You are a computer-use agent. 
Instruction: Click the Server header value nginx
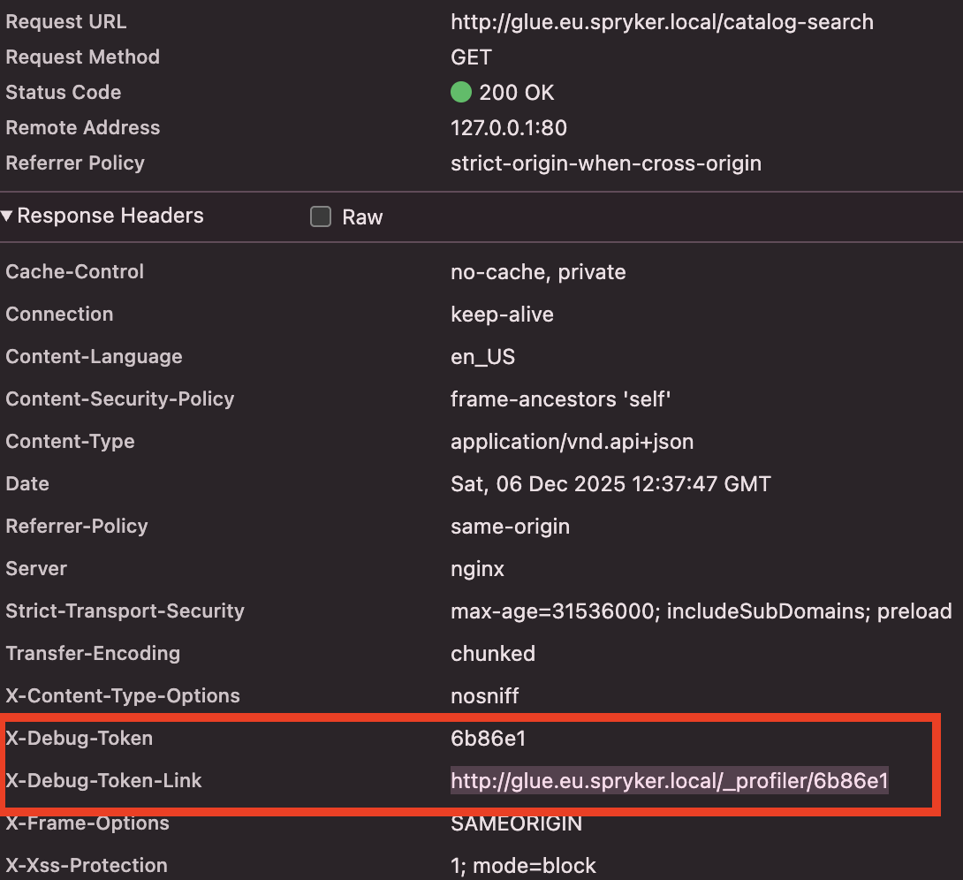point(477,569)
